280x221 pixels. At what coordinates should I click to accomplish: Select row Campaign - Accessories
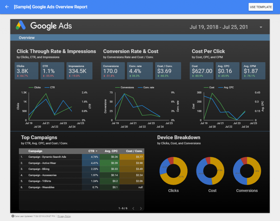point(81,175)
